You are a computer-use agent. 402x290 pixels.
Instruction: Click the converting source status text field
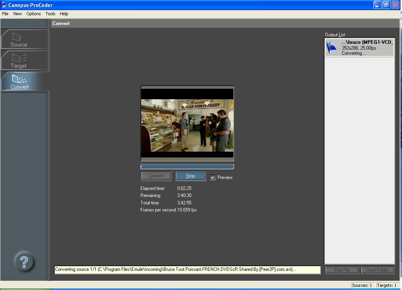[x=187, y=270]
